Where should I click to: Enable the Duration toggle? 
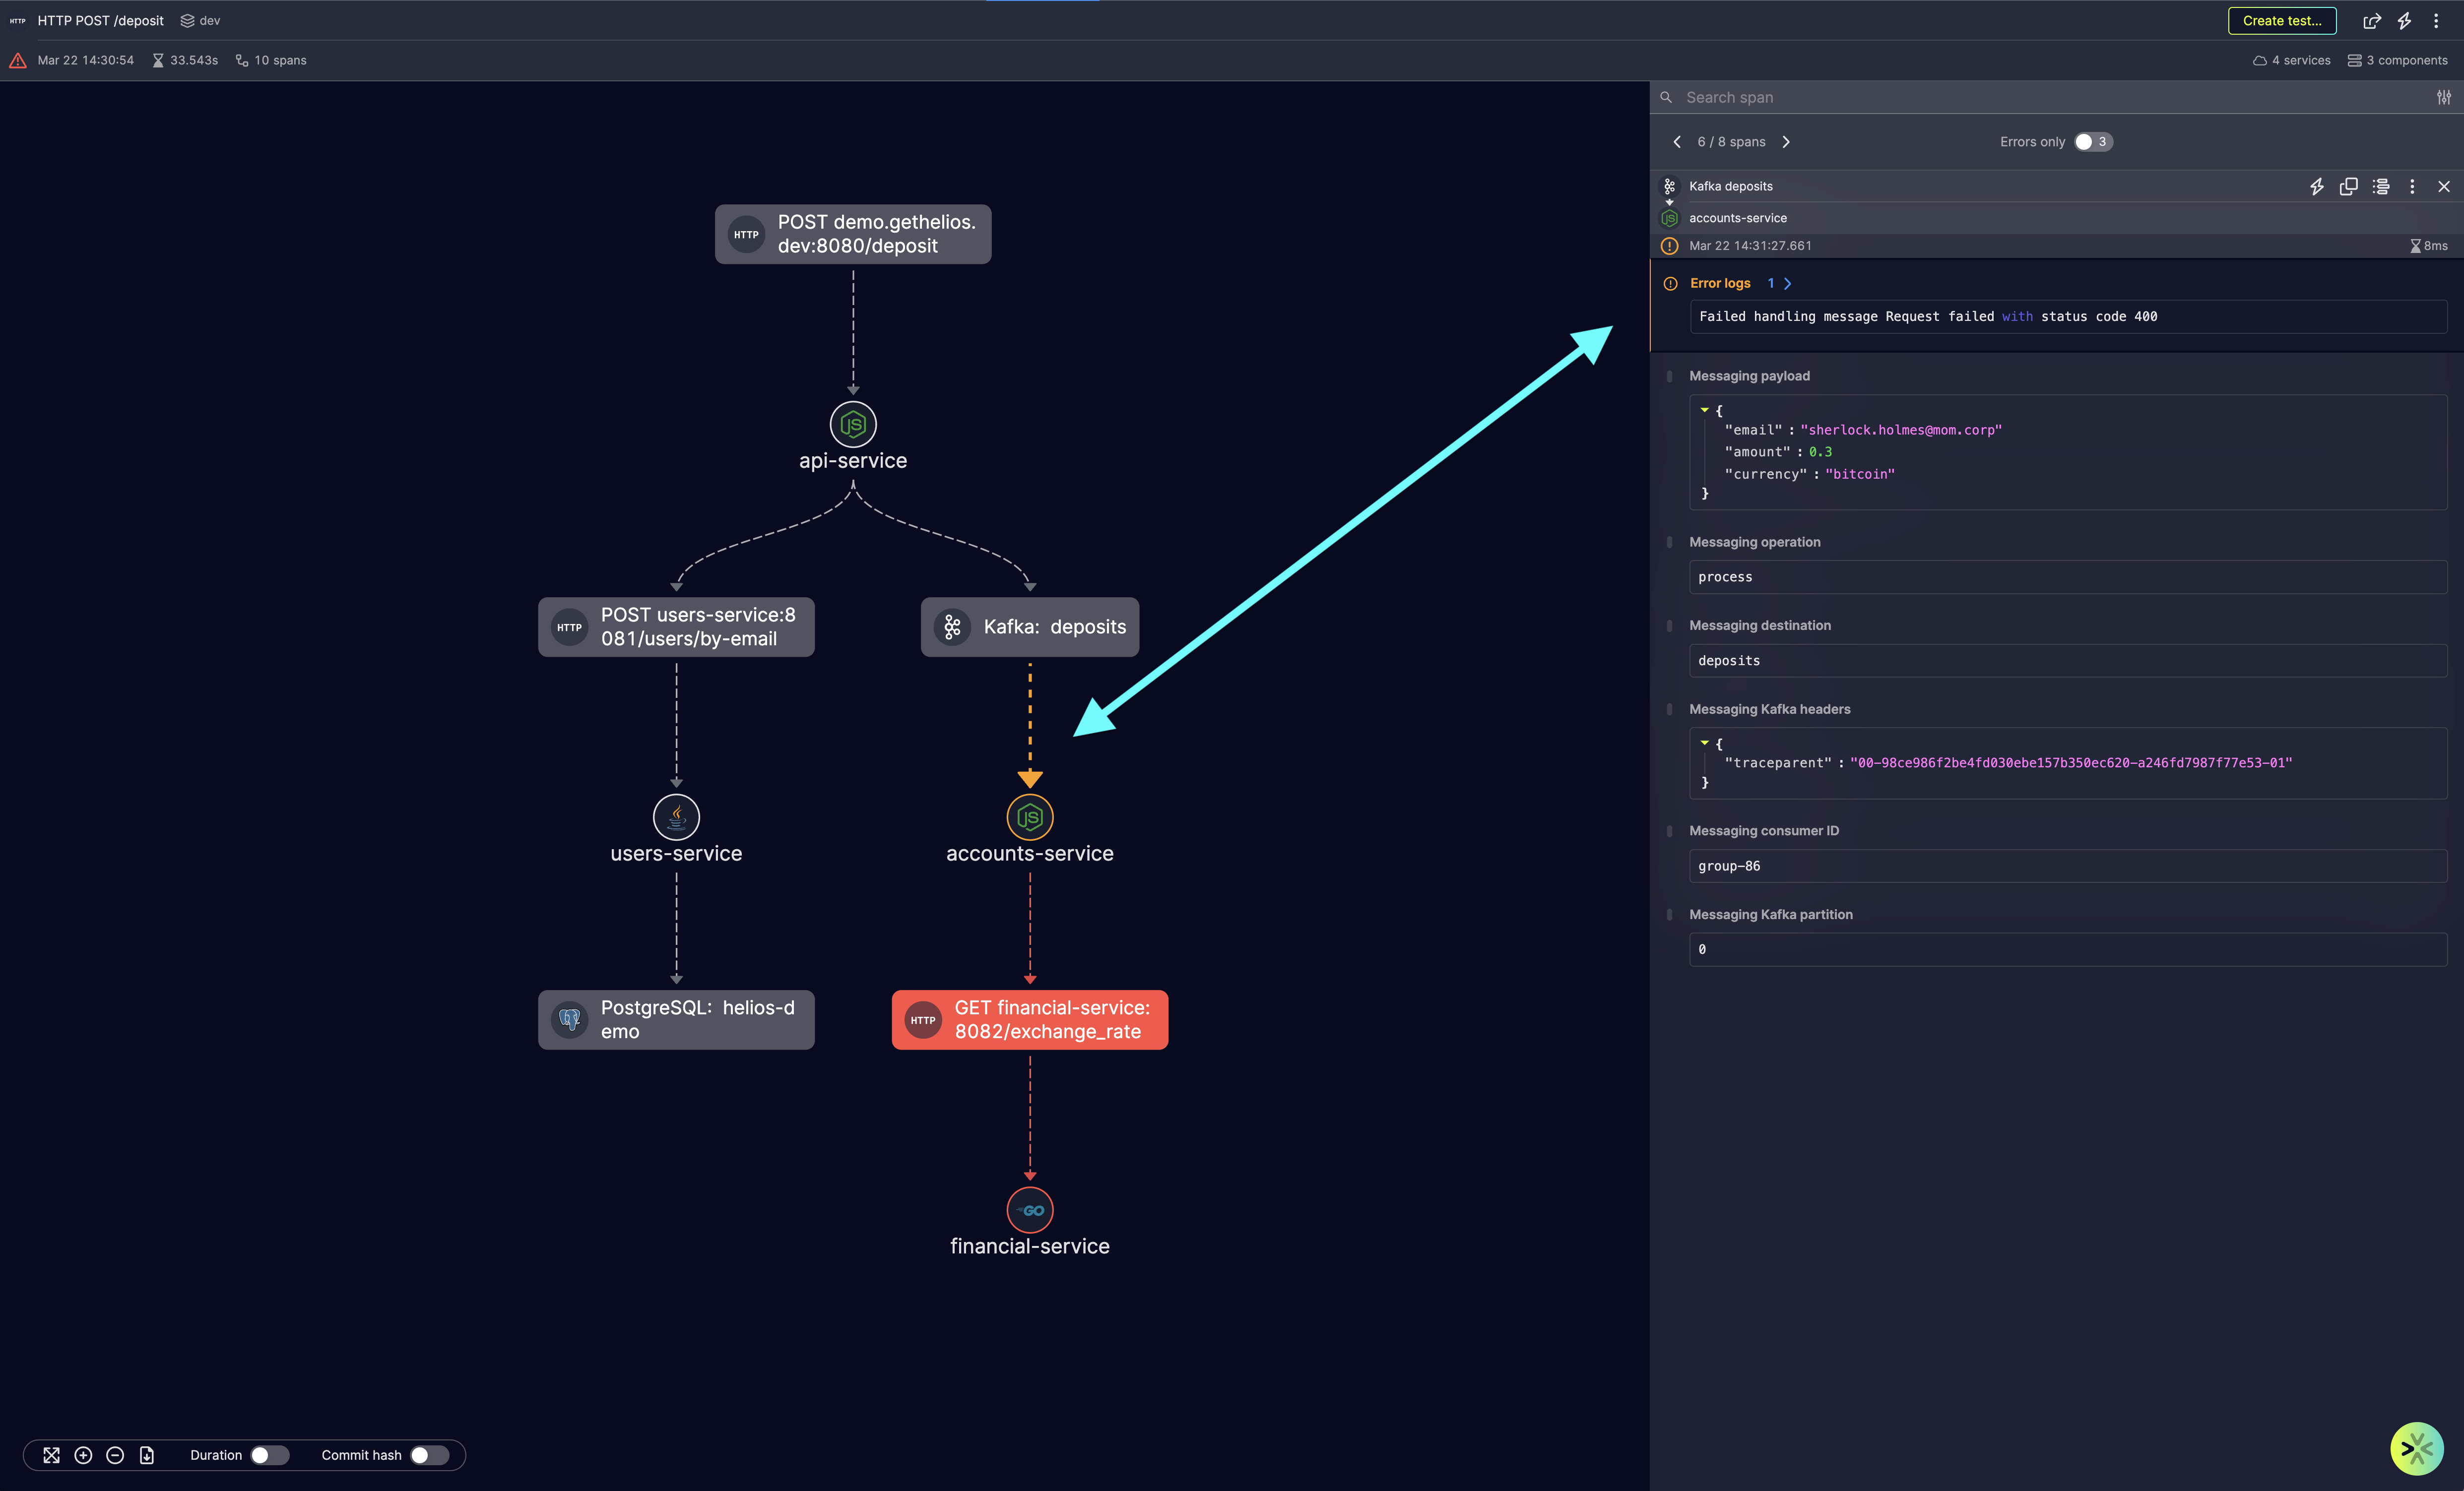click(269, 1455)
